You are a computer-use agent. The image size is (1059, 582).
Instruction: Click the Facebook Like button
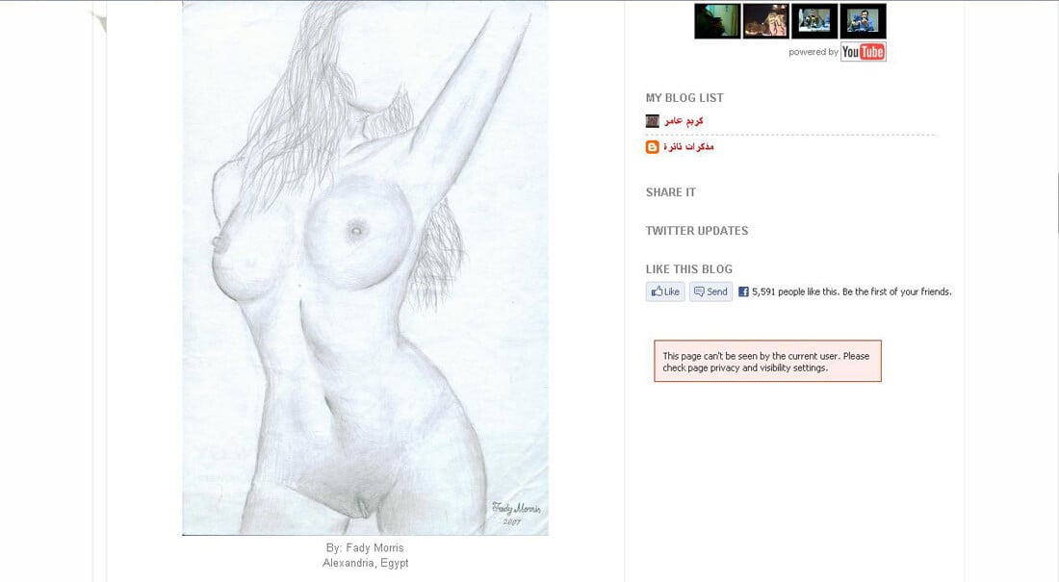(665, 291)
